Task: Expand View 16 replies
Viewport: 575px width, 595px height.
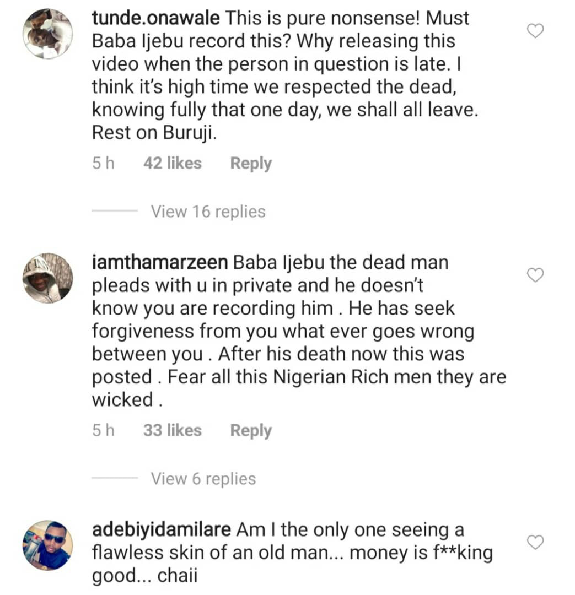Action: 208,212
